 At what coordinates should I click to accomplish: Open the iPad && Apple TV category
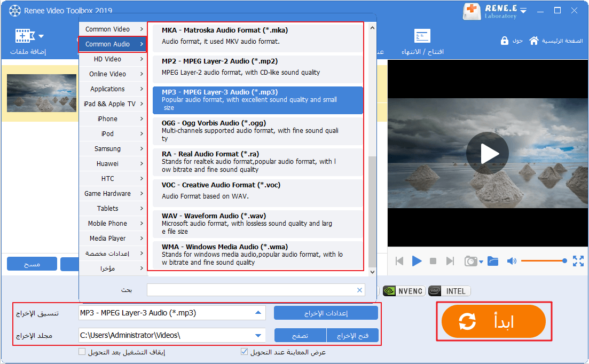[x=113, y=104]
